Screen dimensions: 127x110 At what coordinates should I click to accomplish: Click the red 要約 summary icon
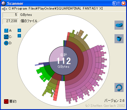pos(6,101)
